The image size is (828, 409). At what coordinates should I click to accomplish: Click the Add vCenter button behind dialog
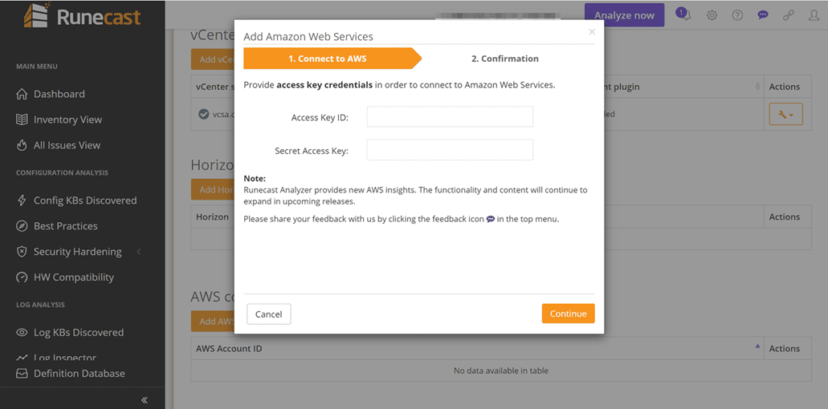[x=213, y=59]
